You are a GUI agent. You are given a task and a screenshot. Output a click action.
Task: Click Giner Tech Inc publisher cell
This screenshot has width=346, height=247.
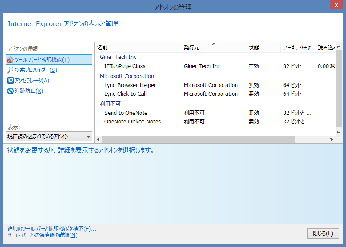coord(202,66)
